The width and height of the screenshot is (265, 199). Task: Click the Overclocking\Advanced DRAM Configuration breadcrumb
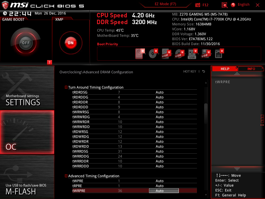(x=96, y=72)
